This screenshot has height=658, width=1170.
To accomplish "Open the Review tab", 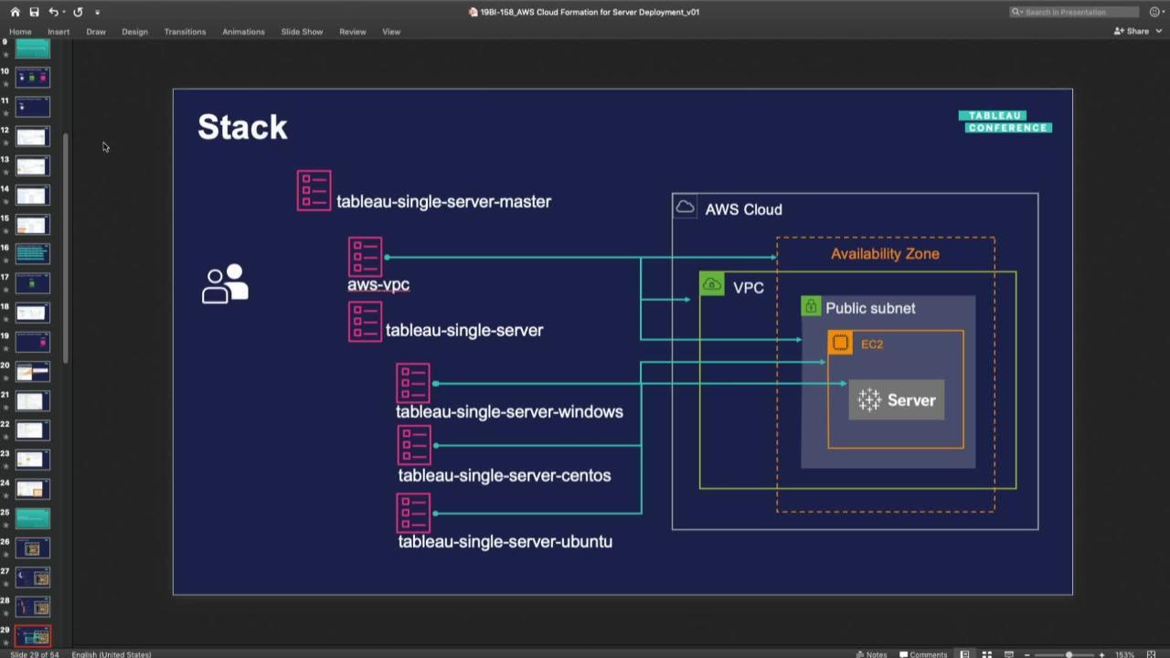I will point(353,31).
